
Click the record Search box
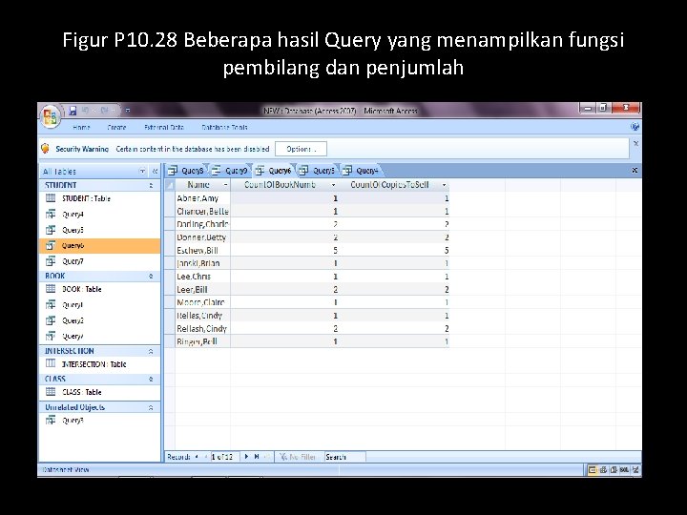point(344,457)
